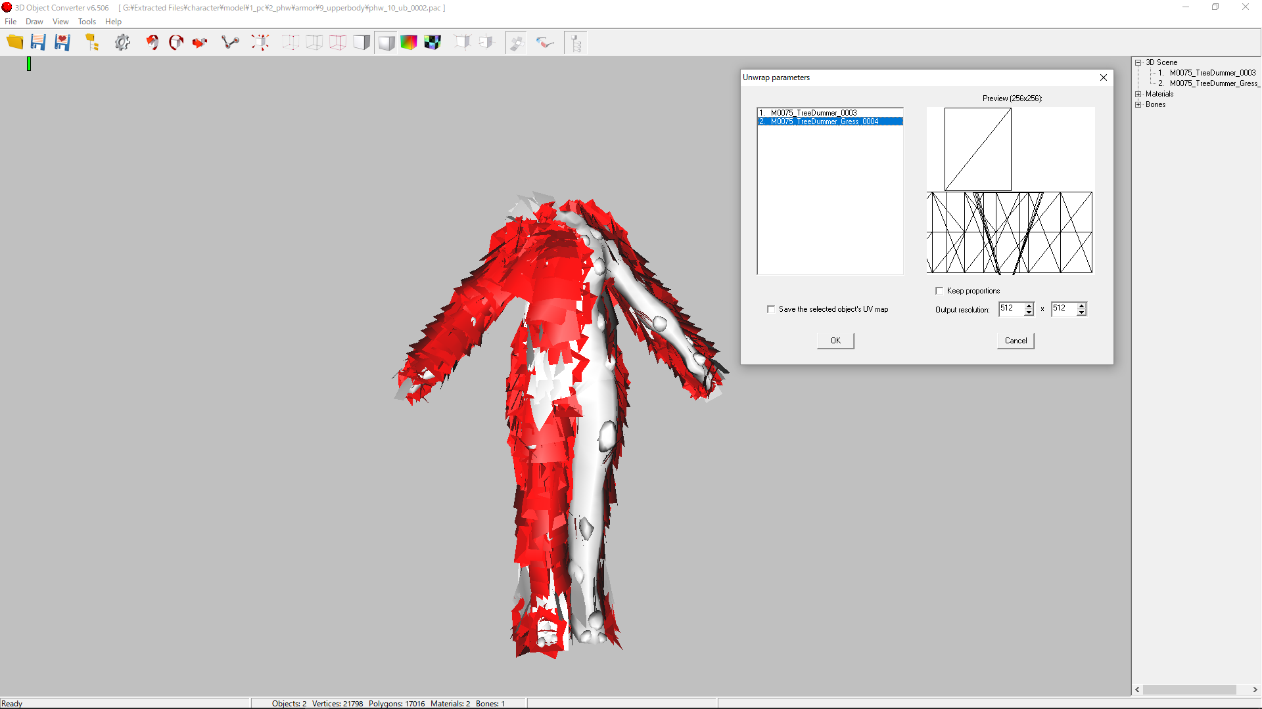Open the Draw menu
The height and width of the screenshot is (709, 1262).
tap(34, 22)
